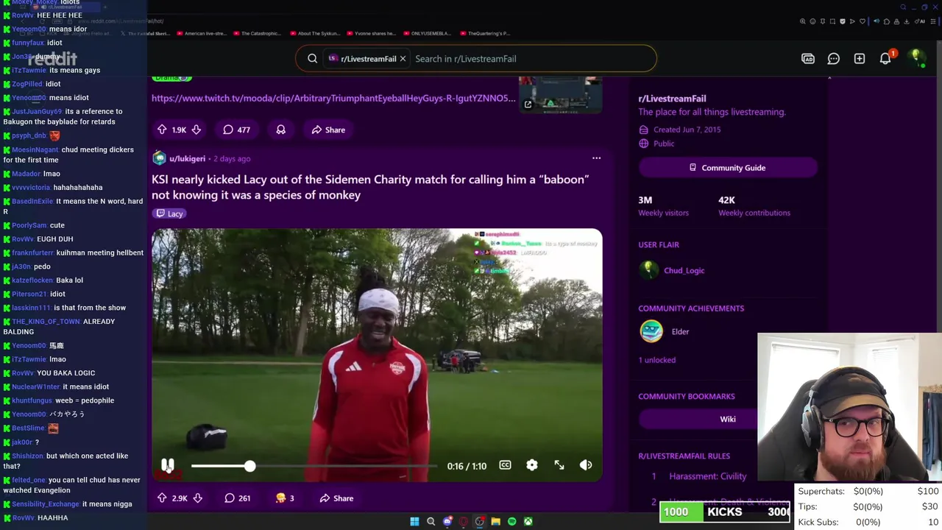Share the KSI post

pyautogui.click(x=337, y=498)
